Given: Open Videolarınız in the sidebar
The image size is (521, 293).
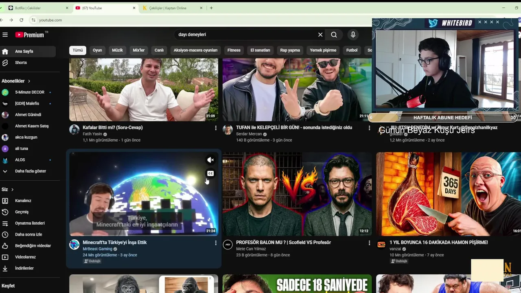Looking at the screenshot, I should pyautogui.click(x=28, y=257).
